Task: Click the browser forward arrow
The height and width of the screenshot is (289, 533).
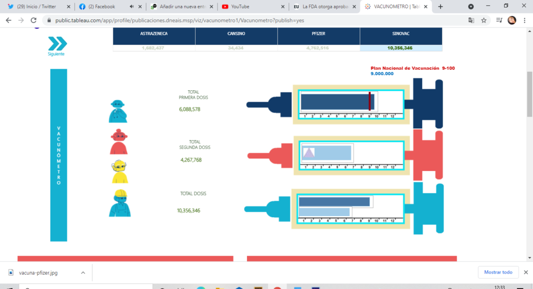Action: click(21, 20)
